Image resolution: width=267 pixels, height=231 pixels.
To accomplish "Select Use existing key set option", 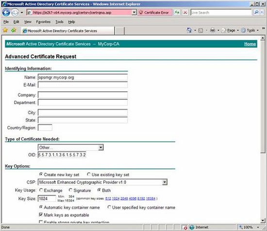I will [x=89, y=175].
